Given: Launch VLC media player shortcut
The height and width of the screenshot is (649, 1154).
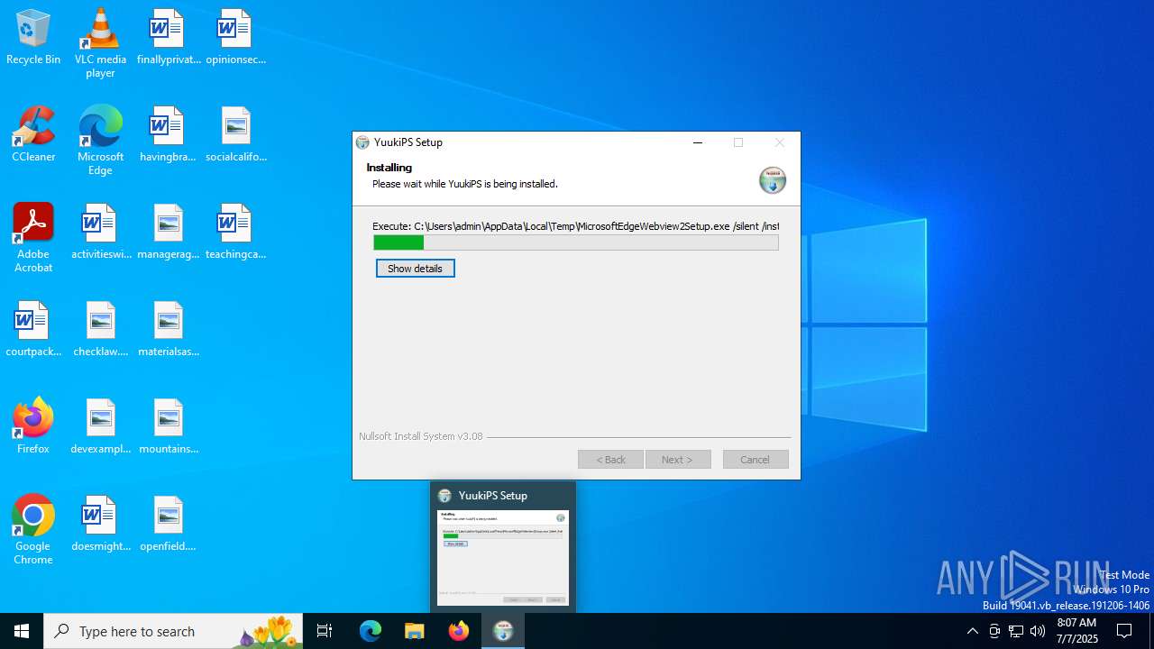Looking at the screenshot, I should tap(100, 43).
